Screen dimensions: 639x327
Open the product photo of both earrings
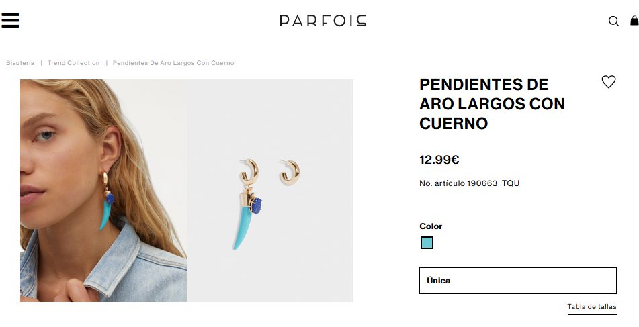click(x=270, y=191)
